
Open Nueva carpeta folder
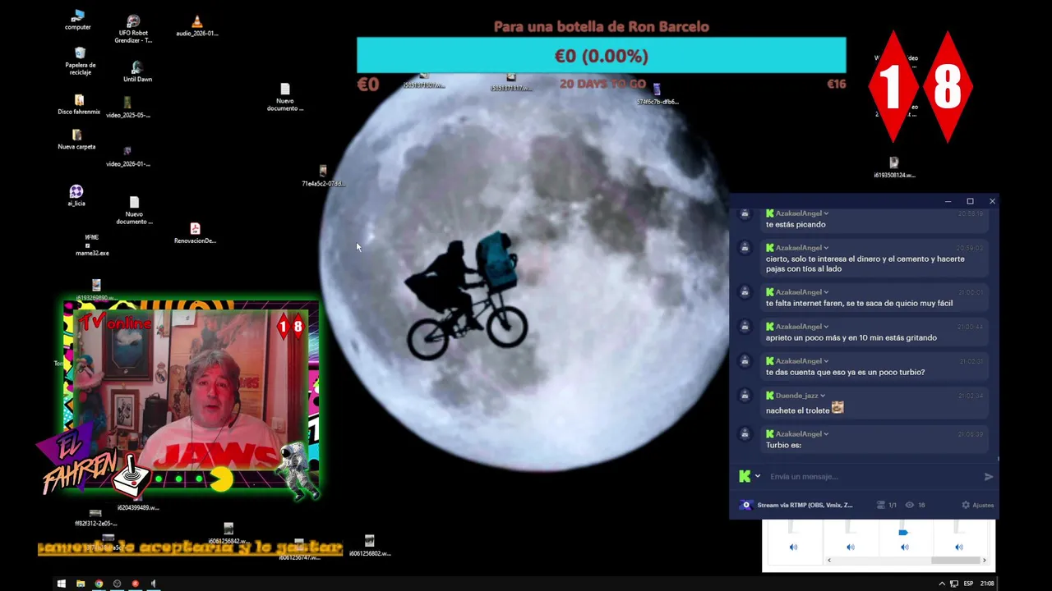tap(76, 140)
